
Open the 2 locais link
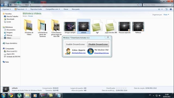(30, 16)
